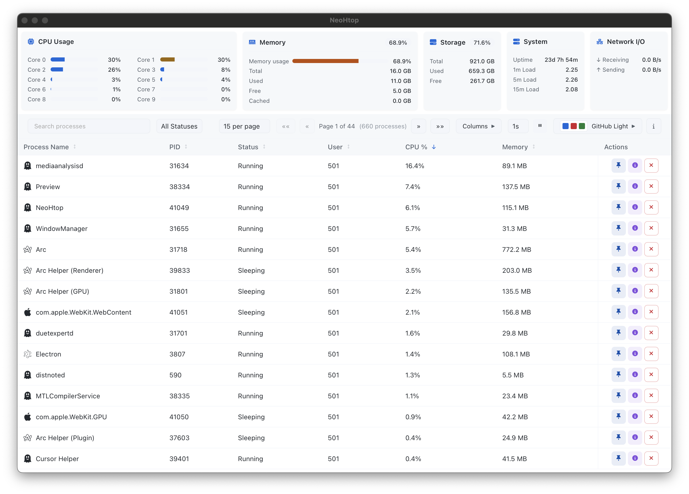Screen dimensions: 689x494
Task: Sort by Memory column
Action: pos(518,147)
